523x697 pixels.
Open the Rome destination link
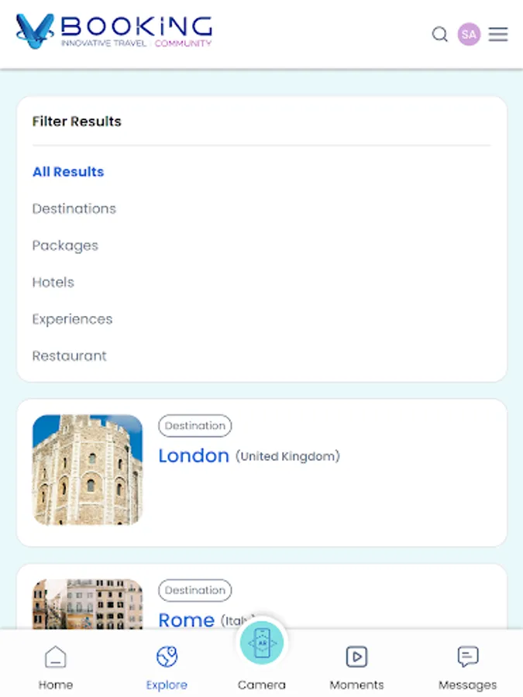pyautogui.click(x=185, y=620)
